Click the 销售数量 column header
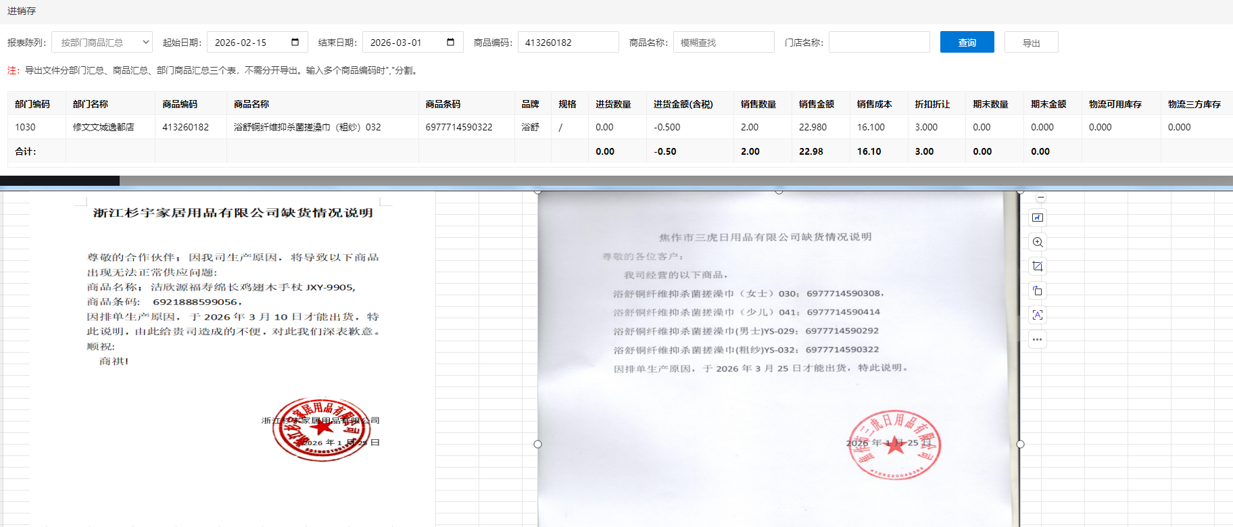1233x527 pixels. click(758, 104)
